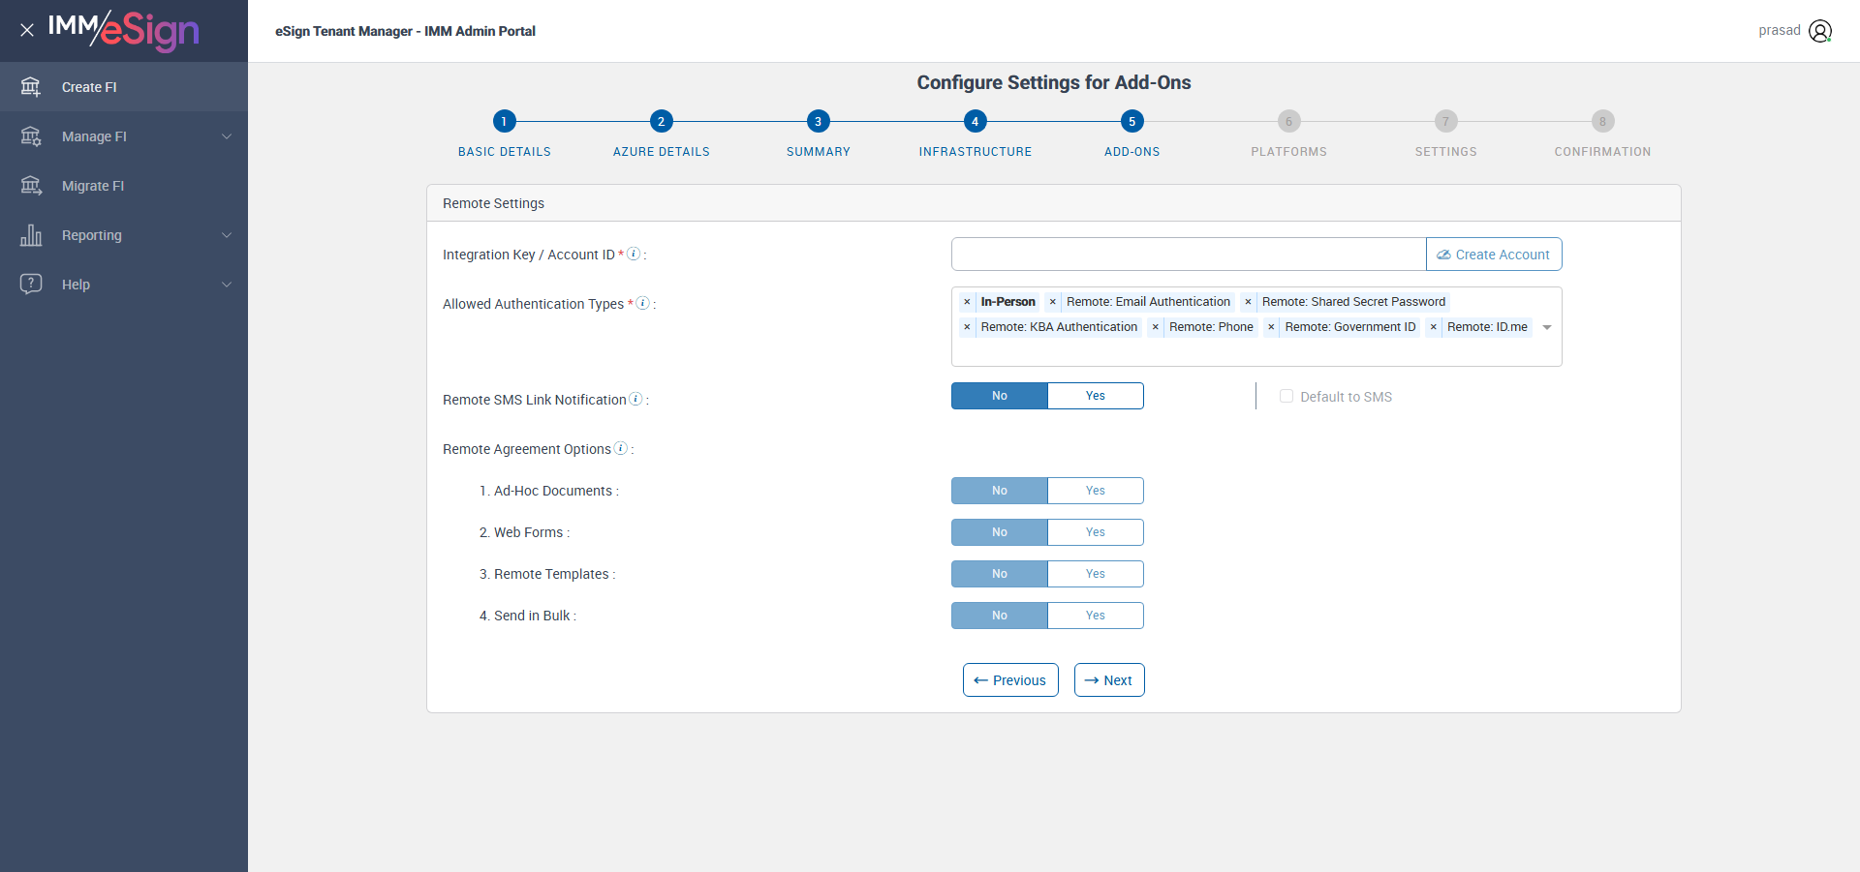
Task: Open the Allowed Authentication Types dropdown arrow
Action: tap(1547, 327)
